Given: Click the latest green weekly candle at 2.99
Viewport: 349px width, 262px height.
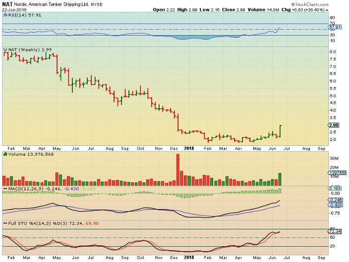Looking at the screenshot, I should pyautogui.click(x=280, y=131).
